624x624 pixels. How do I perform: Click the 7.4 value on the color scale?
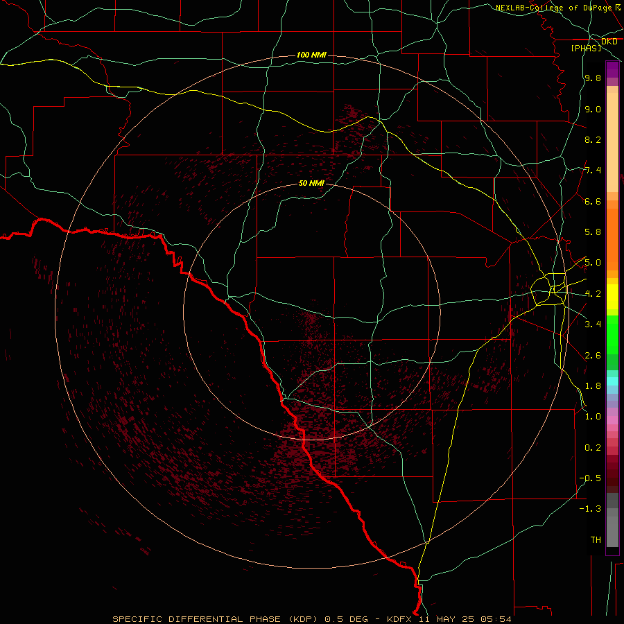[593, 171]
